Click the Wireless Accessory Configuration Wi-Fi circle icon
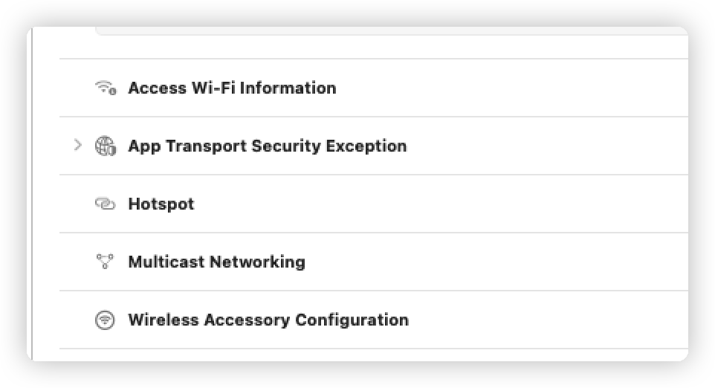 (x=106, y=320)
